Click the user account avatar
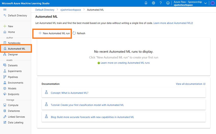 pos(212,3)
